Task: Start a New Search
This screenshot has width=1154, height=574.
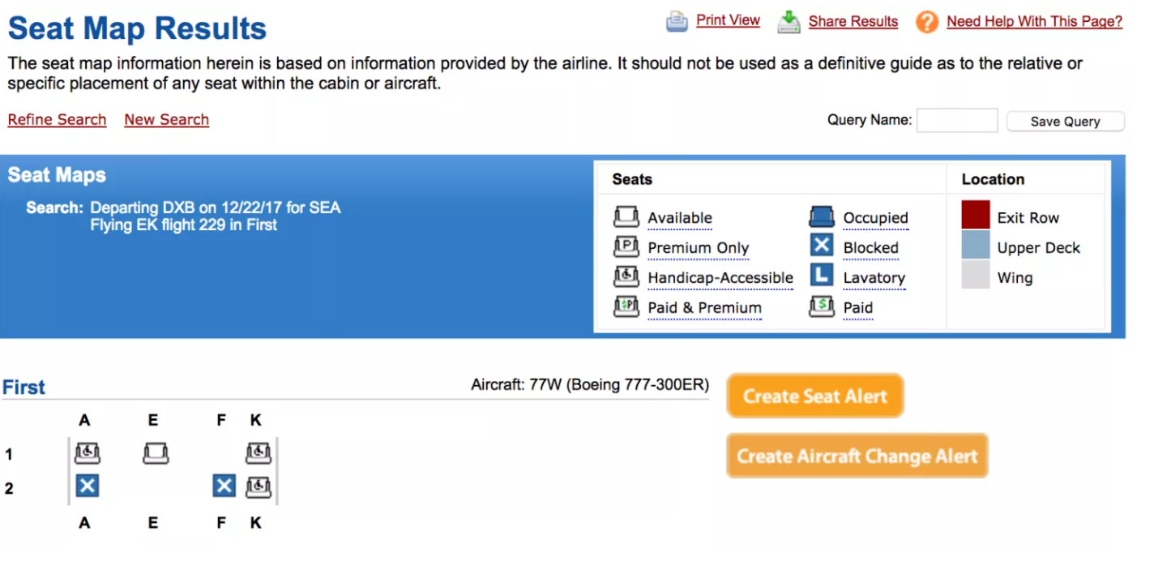Action: point(166,120)
